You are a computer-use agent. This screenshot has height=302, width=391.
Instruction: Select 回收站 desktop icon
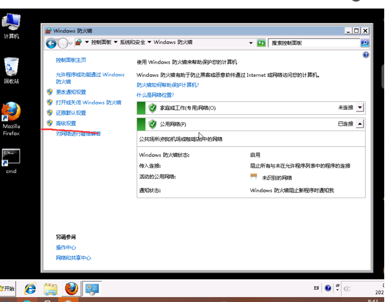click(11, 71)
